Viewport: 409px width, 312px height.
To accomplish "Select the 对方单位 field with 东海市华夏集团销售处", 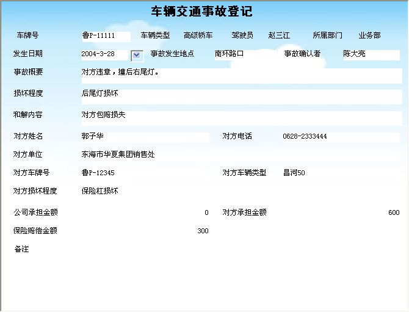I will click(241, 155).
